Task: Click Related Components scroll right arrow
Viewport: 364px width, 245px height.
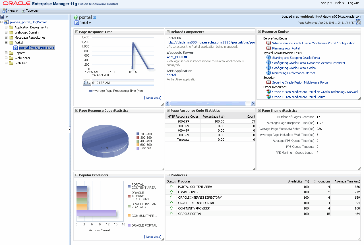Action: click(x=253, y=103)
